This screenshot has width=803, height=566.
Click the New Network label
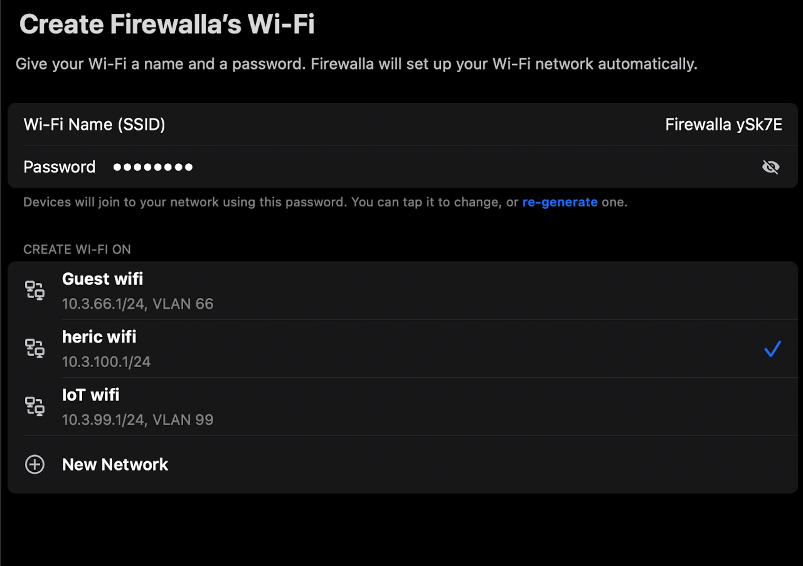(115, 464)
